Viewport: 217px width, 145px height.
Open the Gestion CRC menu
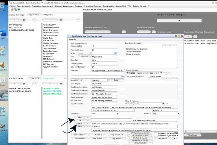point(121,6)
